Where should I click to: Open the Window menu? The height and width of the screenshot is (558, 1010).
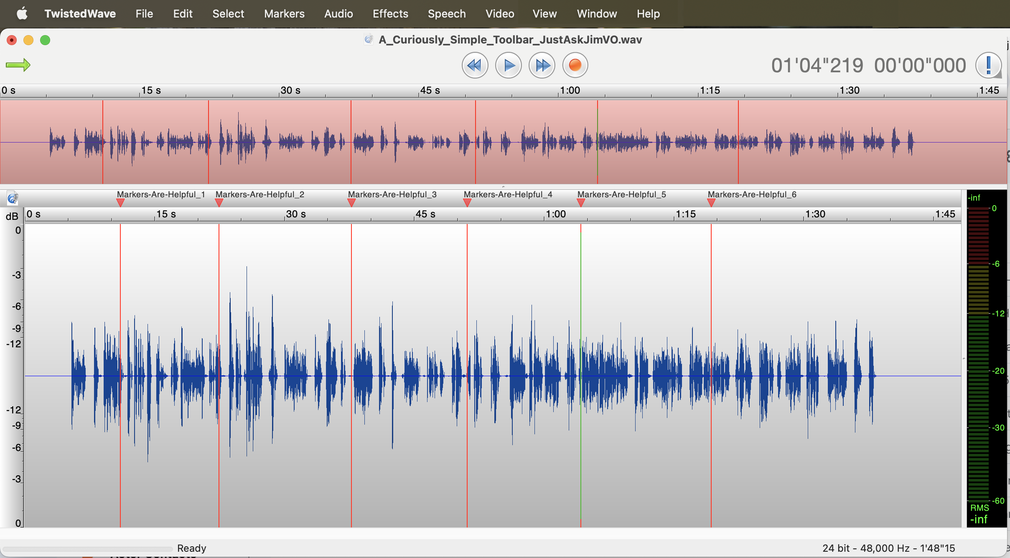pos(597,14)
